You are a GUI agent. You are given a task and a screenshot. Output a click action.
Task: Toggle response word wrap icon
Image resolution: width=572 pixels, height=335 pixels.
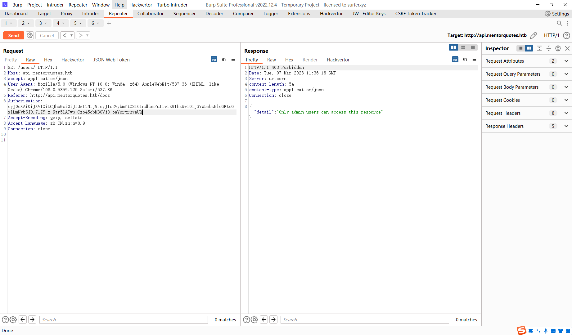tap(455, 59)
